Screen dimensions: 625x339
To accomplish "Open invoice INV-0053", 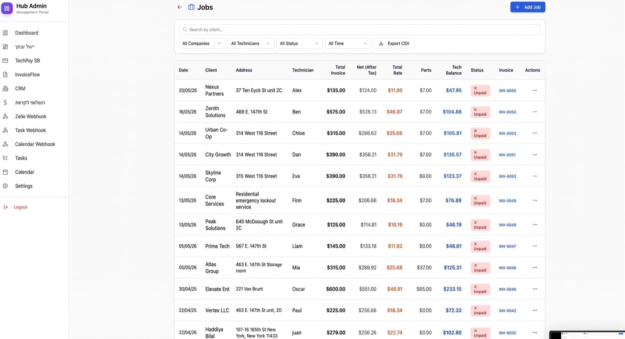I will (507, 134).
